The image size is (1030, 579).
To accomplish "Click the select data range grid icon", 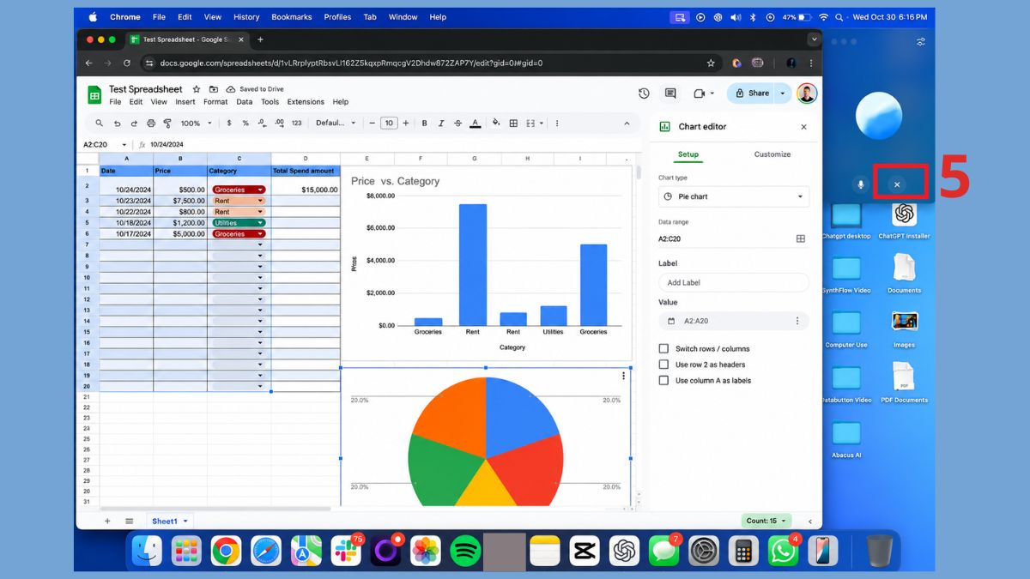I will [x=801, y=239].
